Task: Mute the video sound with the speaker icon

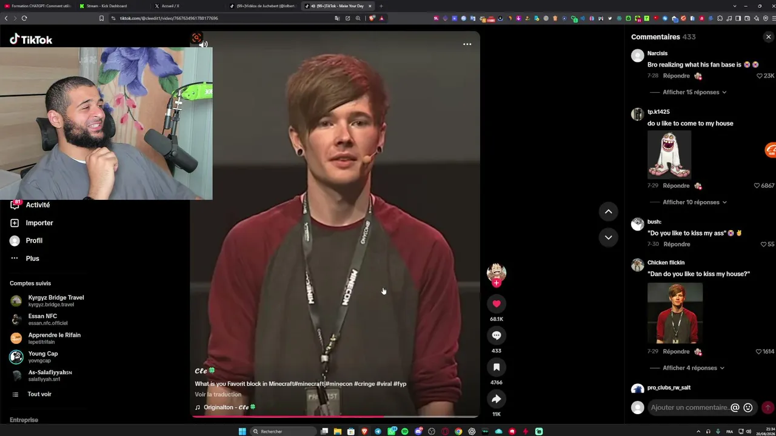Action: [203, 44]
